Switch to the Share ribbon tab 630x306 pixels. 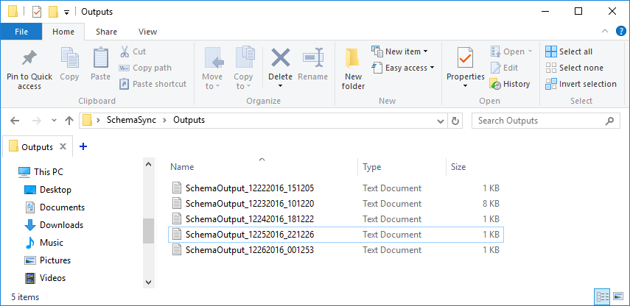point(106,32)
